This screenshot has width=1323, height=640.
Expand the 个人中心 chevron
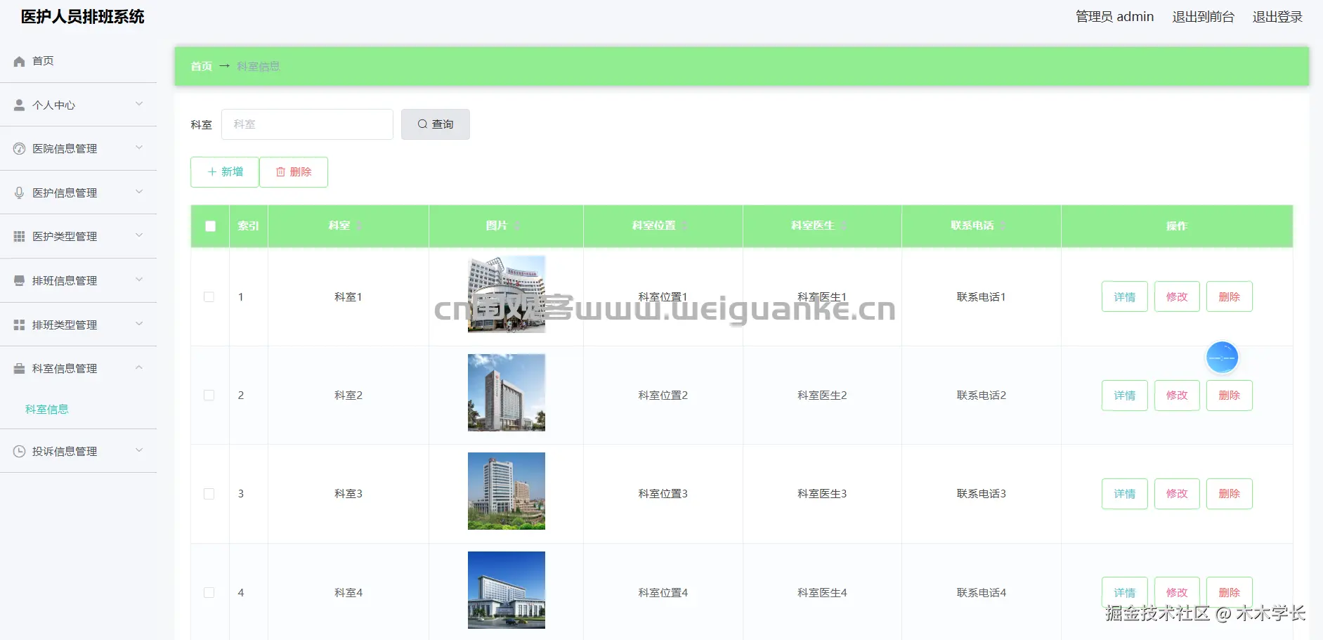(139, 104)
